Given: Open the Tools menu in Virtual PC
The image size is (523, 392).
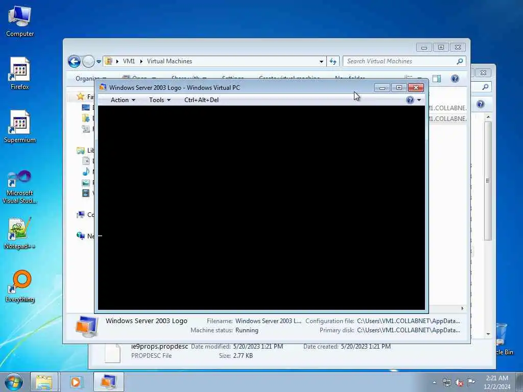Looking at the screenshot, I should [160, 100].
